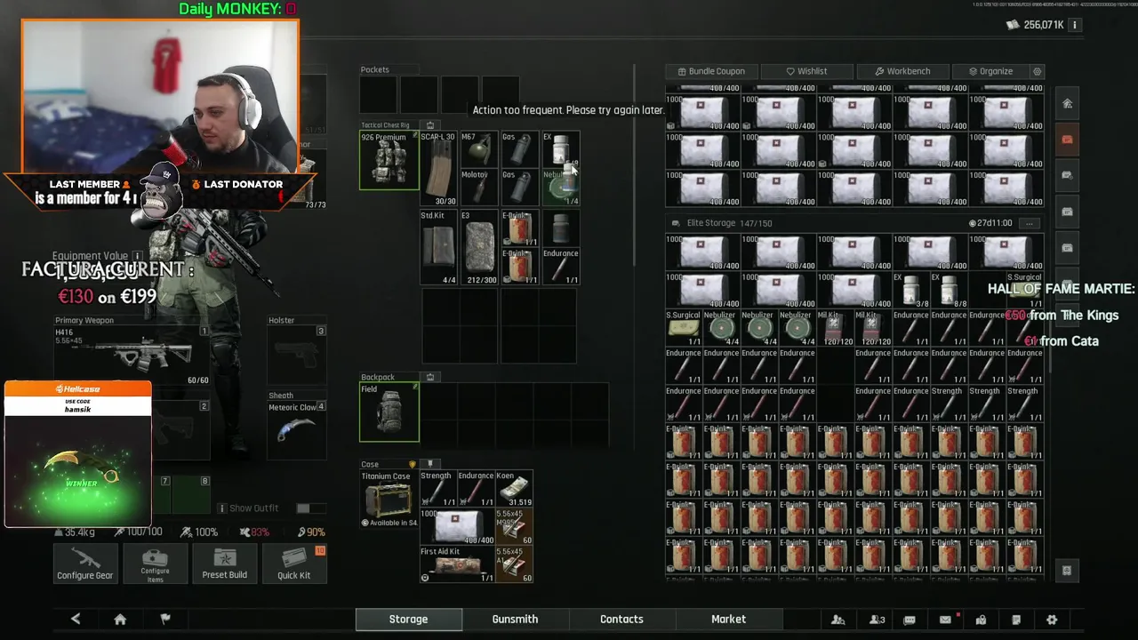Image resolution: width=1138 pixels, height=640 pixels.
Task: Select the 5.56x45 M995 ammo stack
Action: click(516, 527)
